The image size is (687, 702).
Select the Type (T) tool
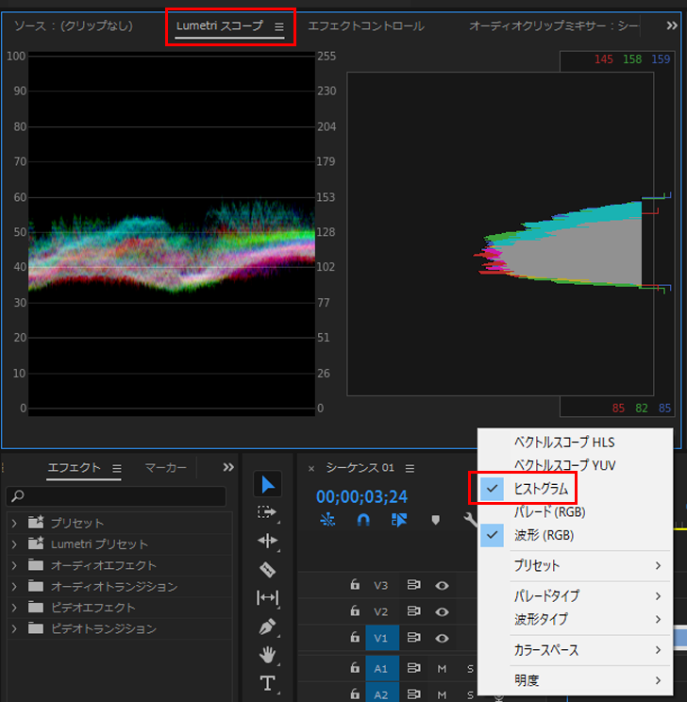pos(267,684)
